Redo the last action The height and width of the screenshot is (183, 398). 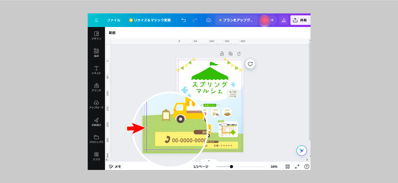[x=195, y=20]
